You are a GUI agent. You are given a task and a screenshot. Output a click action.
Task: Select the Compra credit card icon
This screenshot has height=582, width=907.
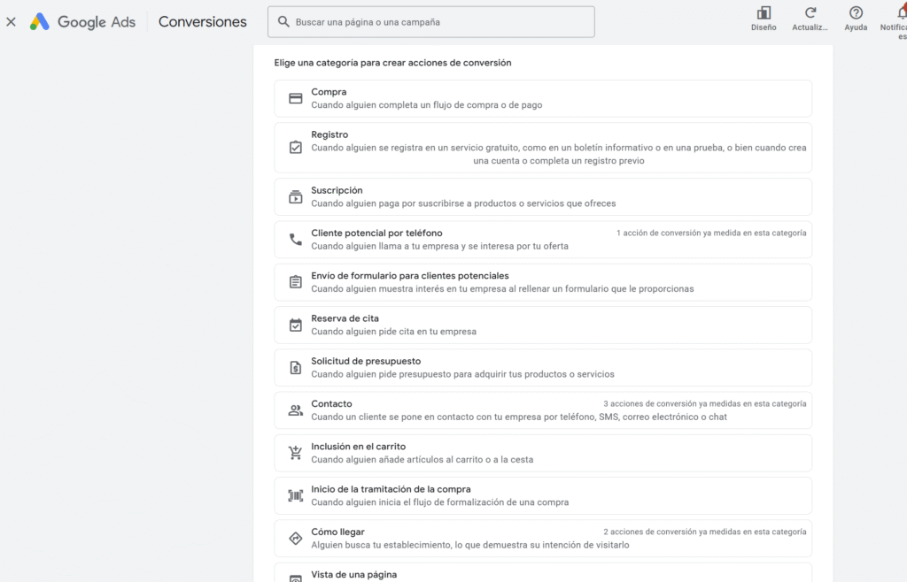pyautogui.click(x=296, y=98)
